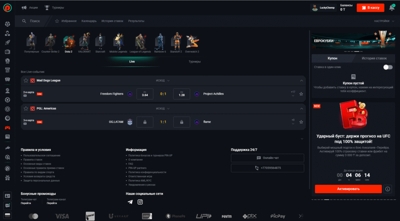Click the search magnifier icon

24,21
